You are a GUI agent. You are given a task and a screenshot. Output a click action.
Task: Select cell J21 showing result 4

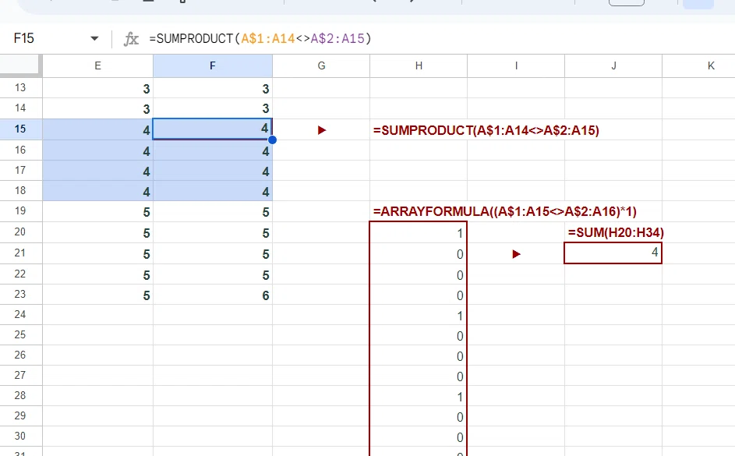pos(613,253)
